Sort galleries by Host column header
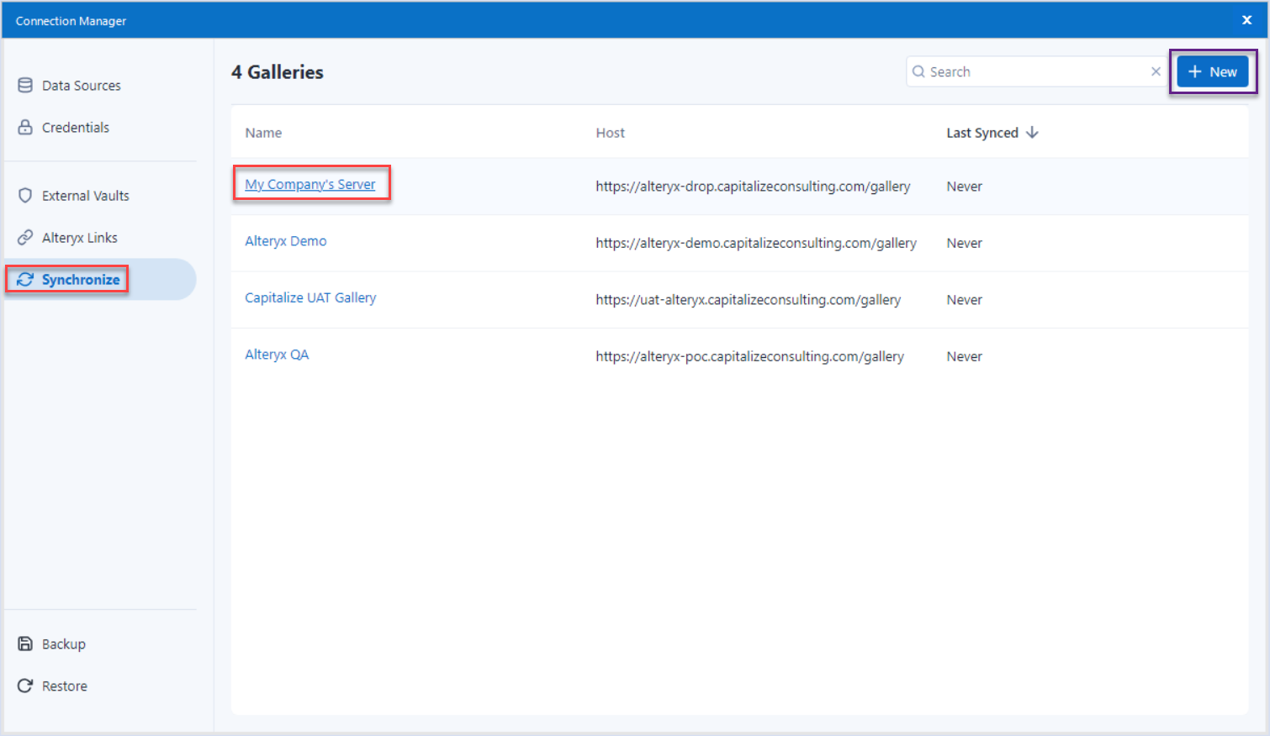Image resolution: width=1270 pixels, height=736 pixels. 611,133
